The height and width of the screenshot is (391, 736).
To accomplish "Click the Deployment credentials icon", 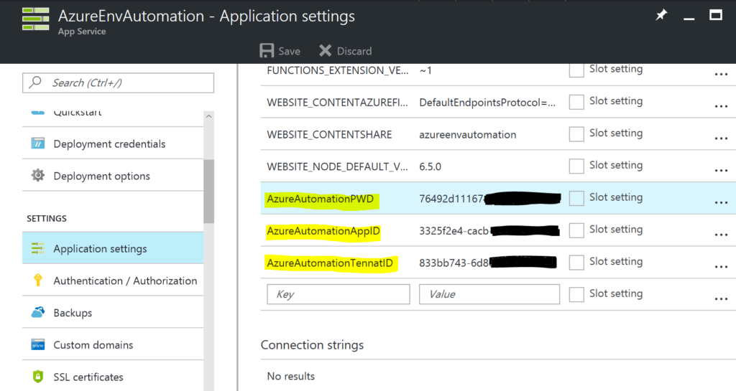I will [x=38, y=144].
